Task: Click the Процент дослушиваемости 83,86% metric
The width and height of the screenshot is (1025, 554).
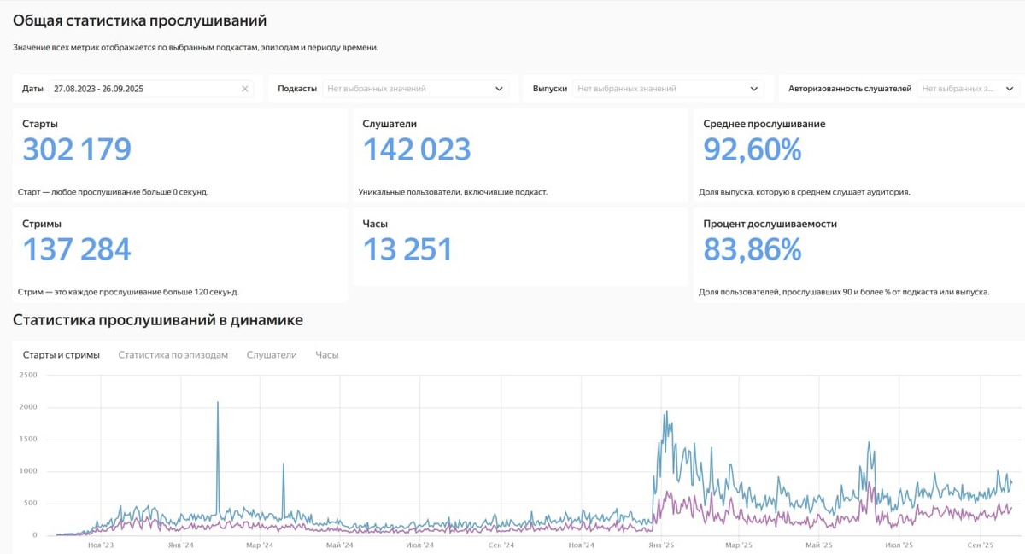Action: coord(753,249)
